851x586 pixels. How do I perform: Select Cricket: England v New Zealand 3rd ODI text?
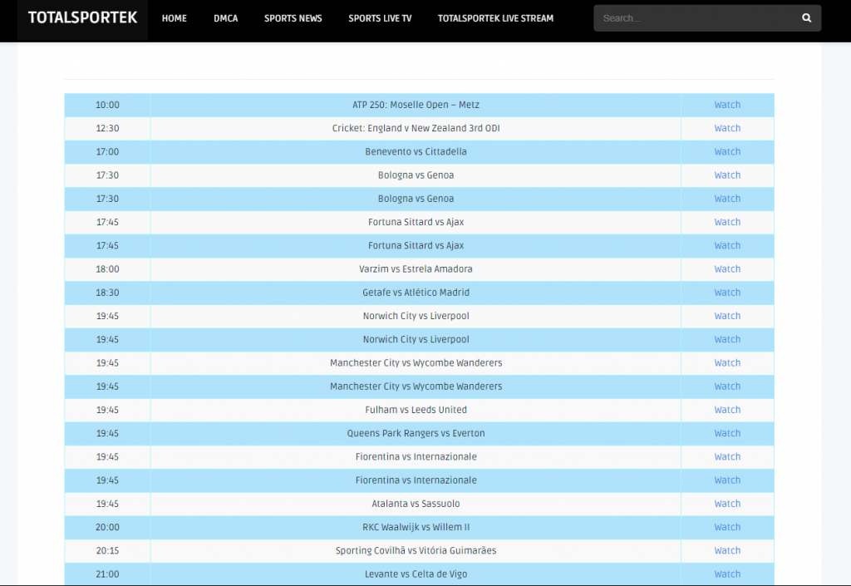pos(416,128)
